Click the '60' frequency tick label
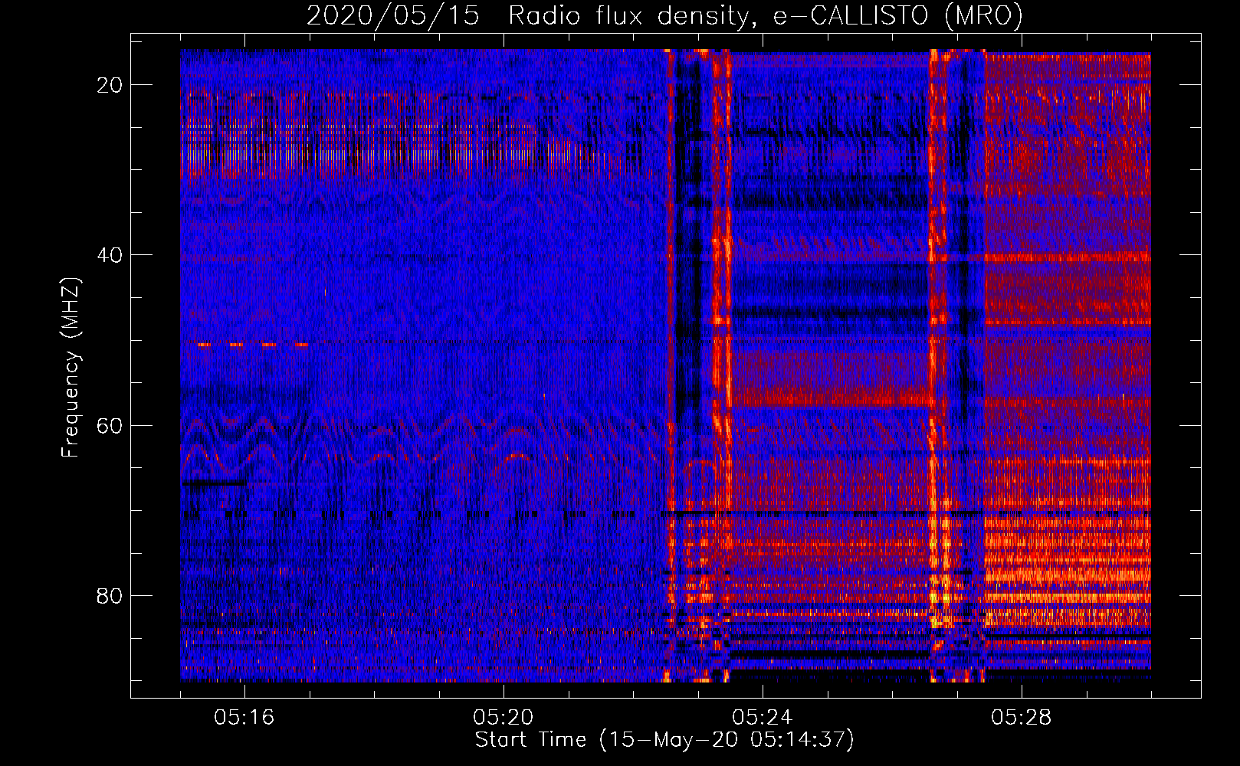The height and width of the screenshot is (766, 1240). point(110,425)
